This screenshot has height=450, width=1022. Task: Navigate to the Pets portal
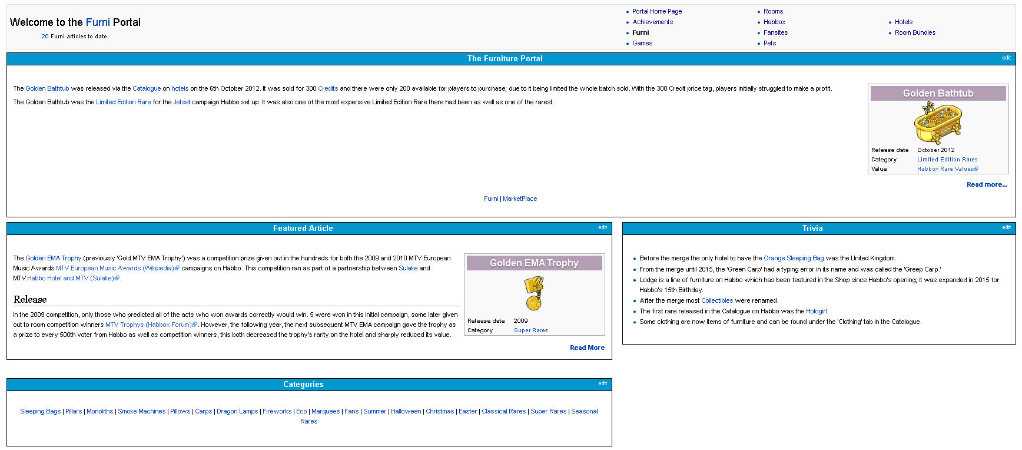coord(769,43)
